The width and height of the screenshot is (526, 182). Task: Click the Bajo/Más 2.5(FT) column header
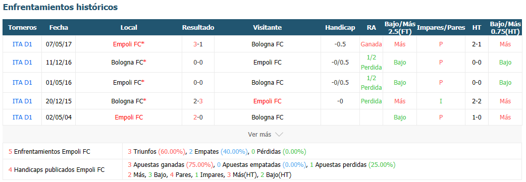[400, 28]
